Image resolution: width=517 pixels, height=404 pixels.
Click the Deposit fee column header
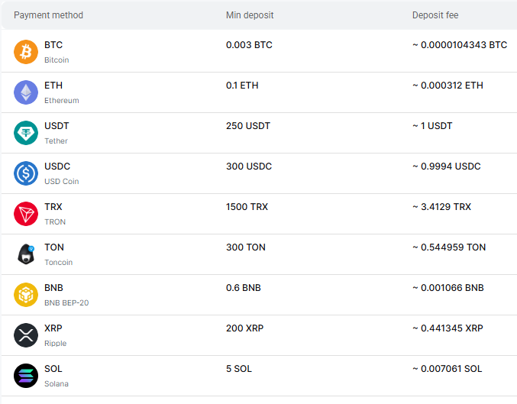pos(435,15)
